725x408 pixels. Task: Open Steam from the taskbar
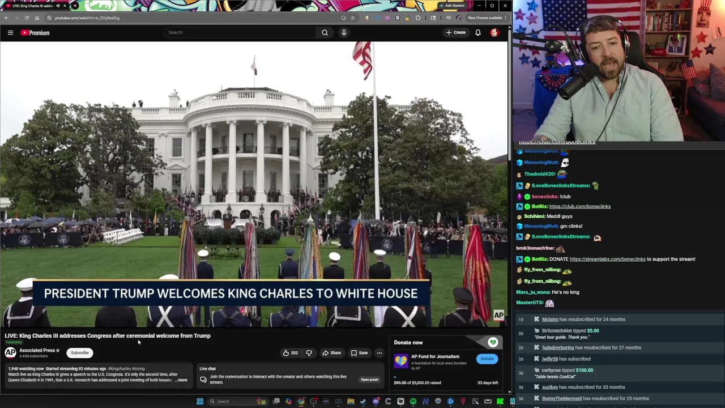pyautogui.click(x=363, y=401)
